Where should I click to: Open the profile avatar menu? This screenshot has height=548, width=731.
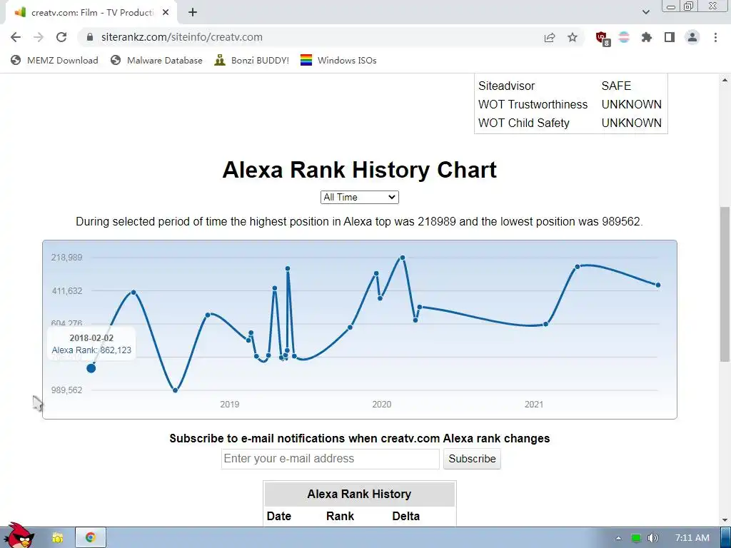(692, 37)
